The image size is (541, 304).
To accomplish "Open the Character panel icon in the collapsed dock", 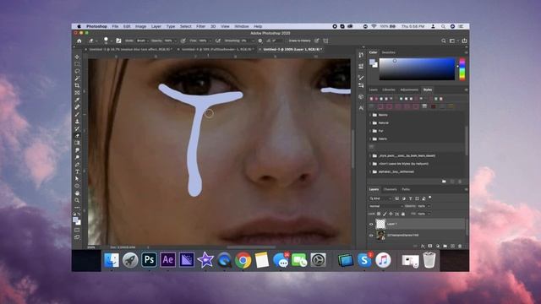I will [361, 108].
